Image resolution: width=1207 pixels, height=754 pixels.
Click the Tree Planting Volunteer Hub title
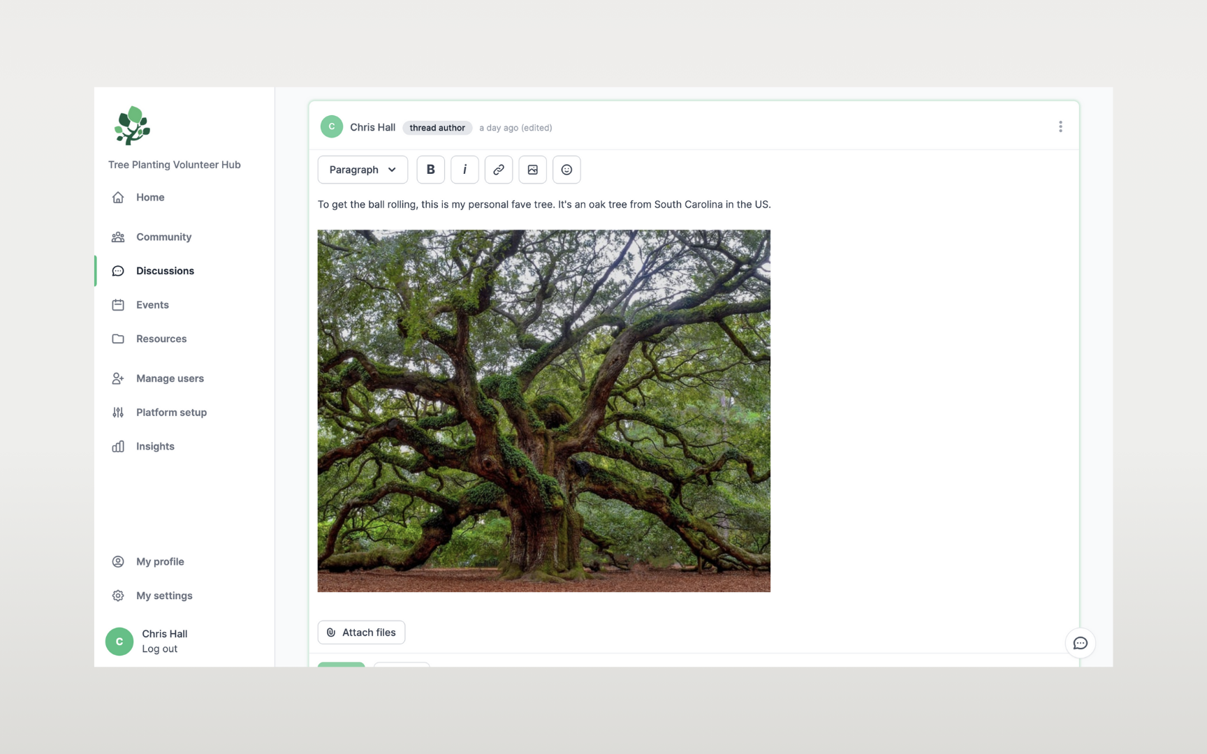[175, 165]
